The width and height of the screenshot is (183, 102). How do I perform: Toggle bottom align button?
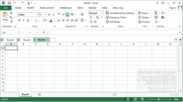point(68,15)
